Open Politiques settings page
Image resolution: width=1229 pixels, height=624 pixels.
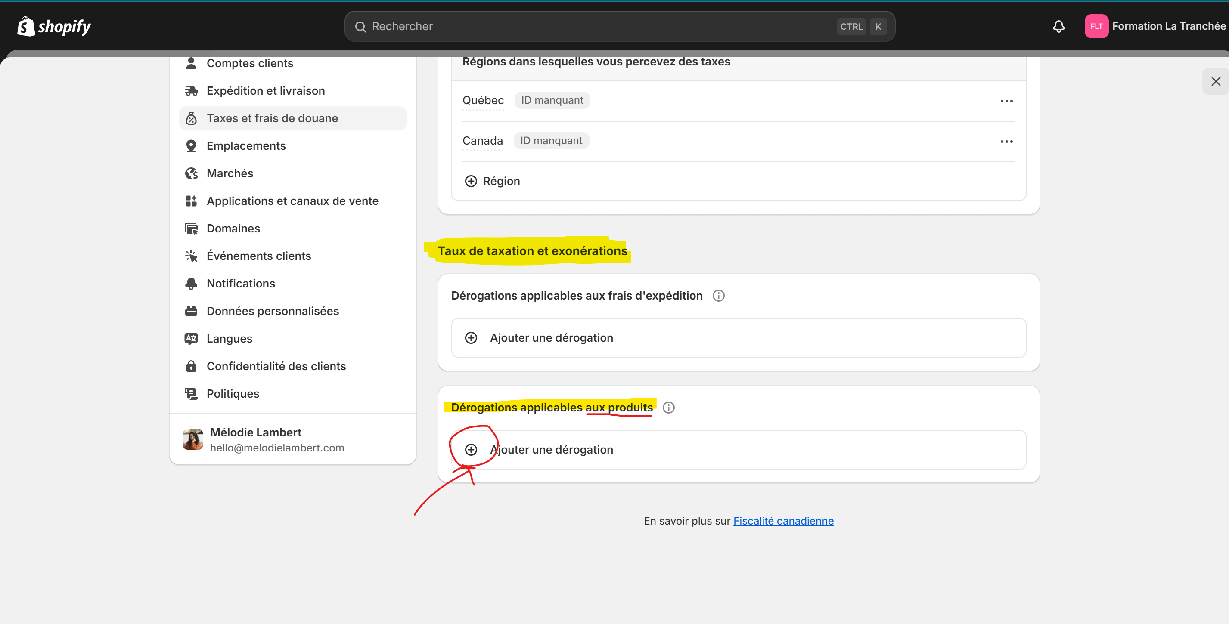click(x=233, y=394)
